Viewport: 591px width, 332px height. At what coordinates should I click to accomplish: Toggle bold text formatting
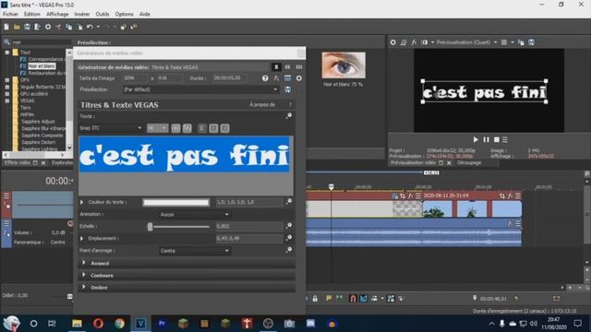[175, 128]
